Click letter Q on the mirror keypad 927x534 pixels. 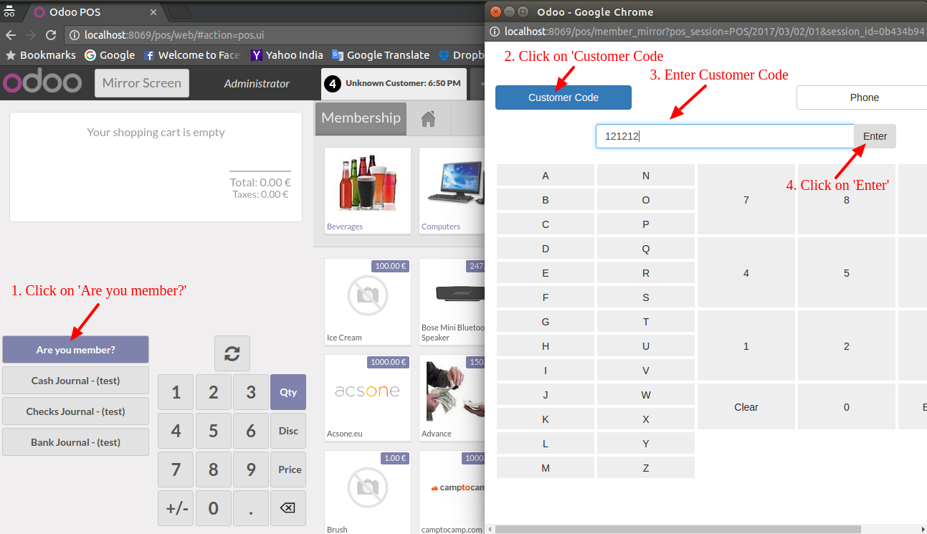tap(646, 249)
